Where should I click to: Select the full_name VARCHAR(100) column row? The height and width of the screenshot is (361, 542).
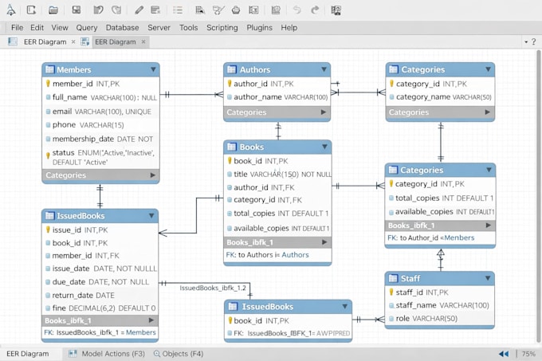click(x=100, y=97)
